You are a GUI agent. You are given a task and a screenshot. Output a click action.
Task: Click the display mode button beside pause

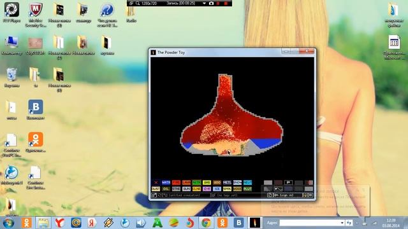pos(305,195)
